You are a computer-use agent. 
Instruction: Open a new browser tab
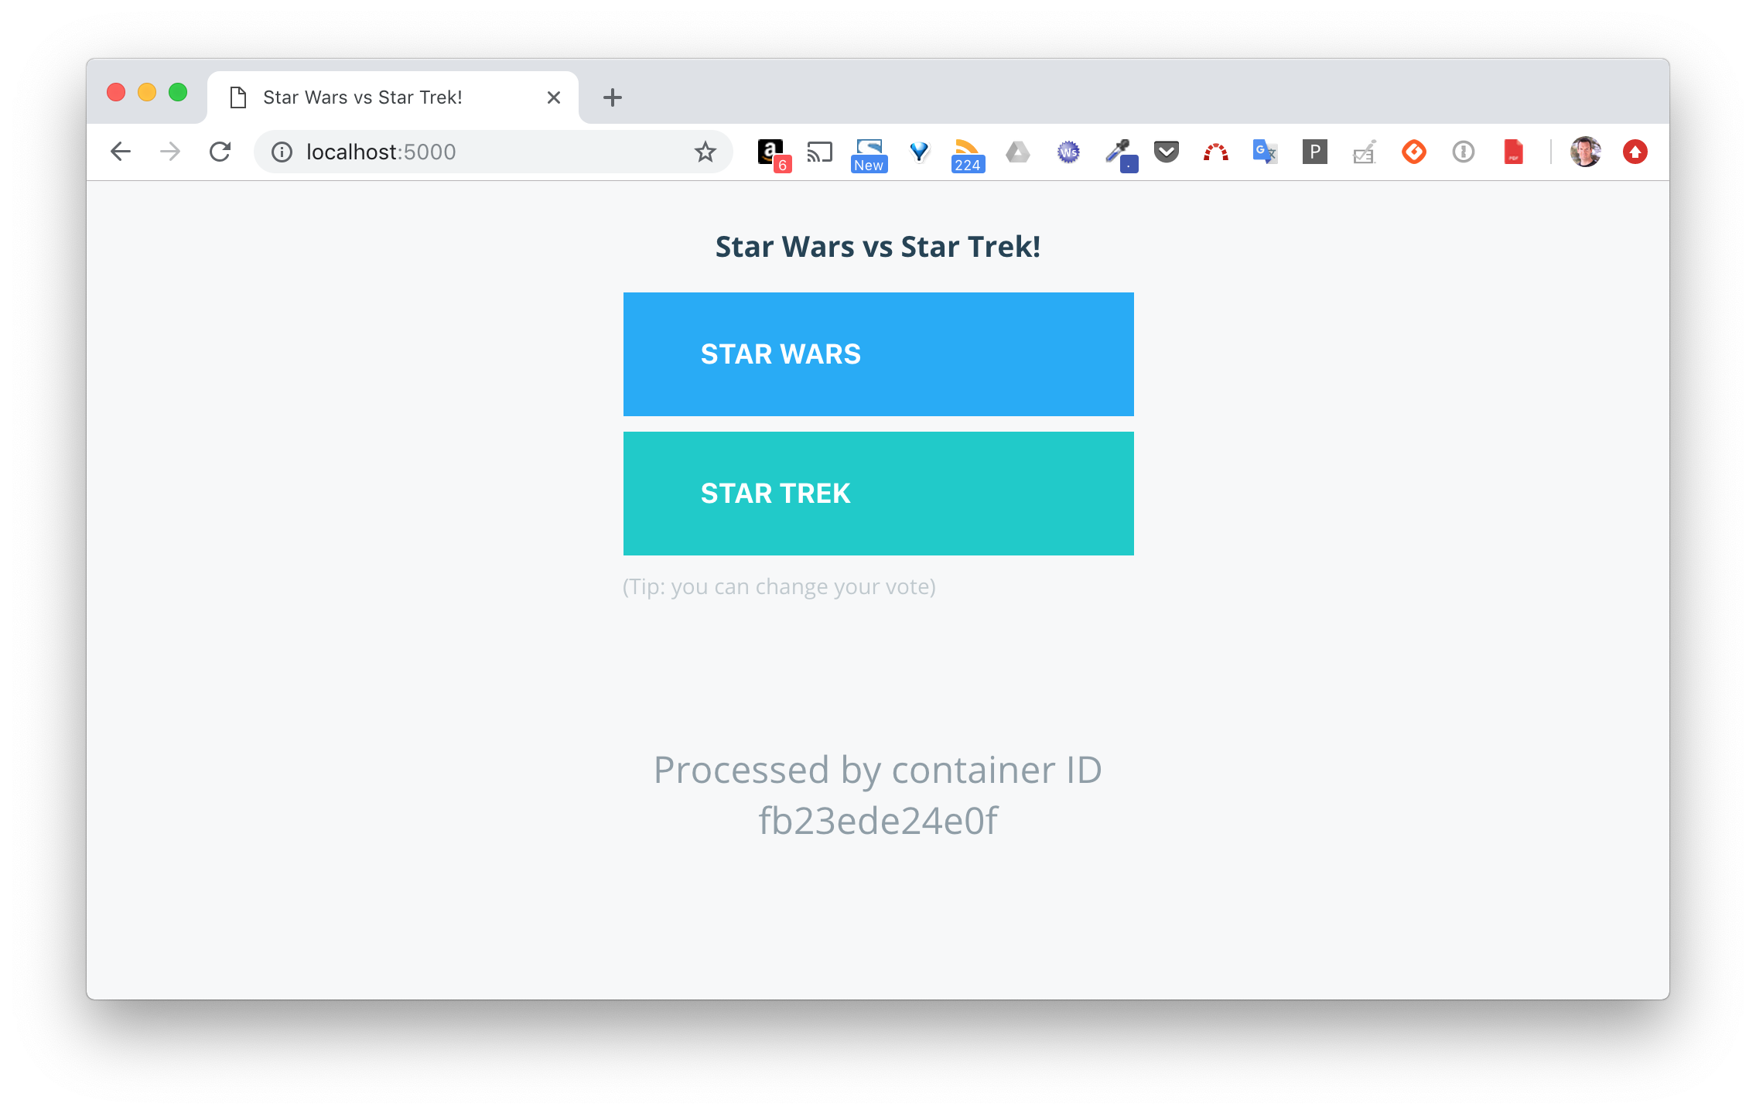point(612,97)
